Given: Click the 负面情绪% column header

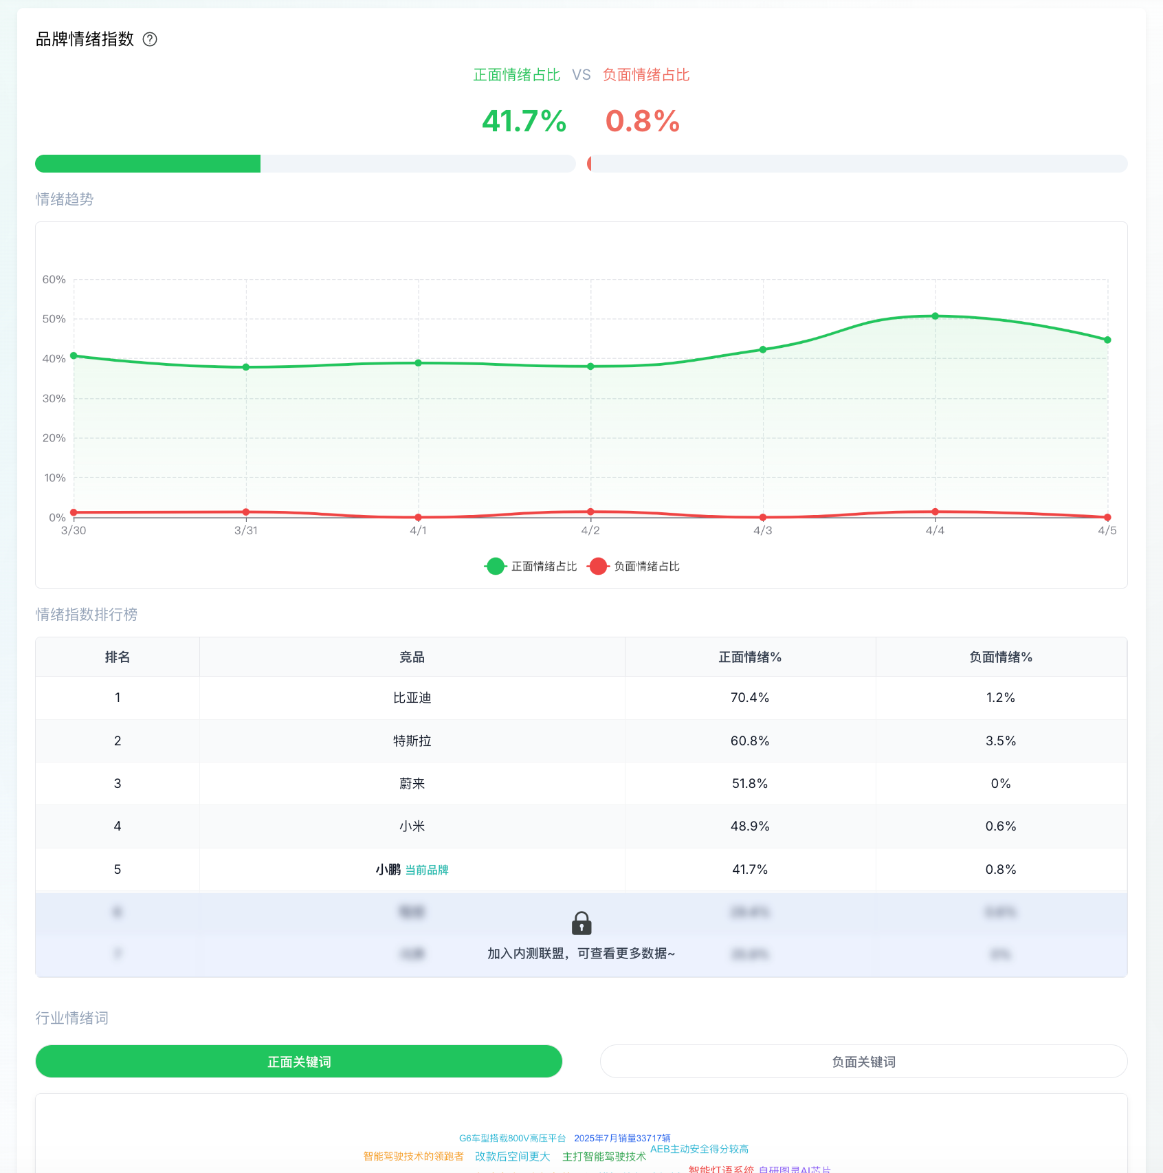Looking at the screenshot, I should [1001, 657].
